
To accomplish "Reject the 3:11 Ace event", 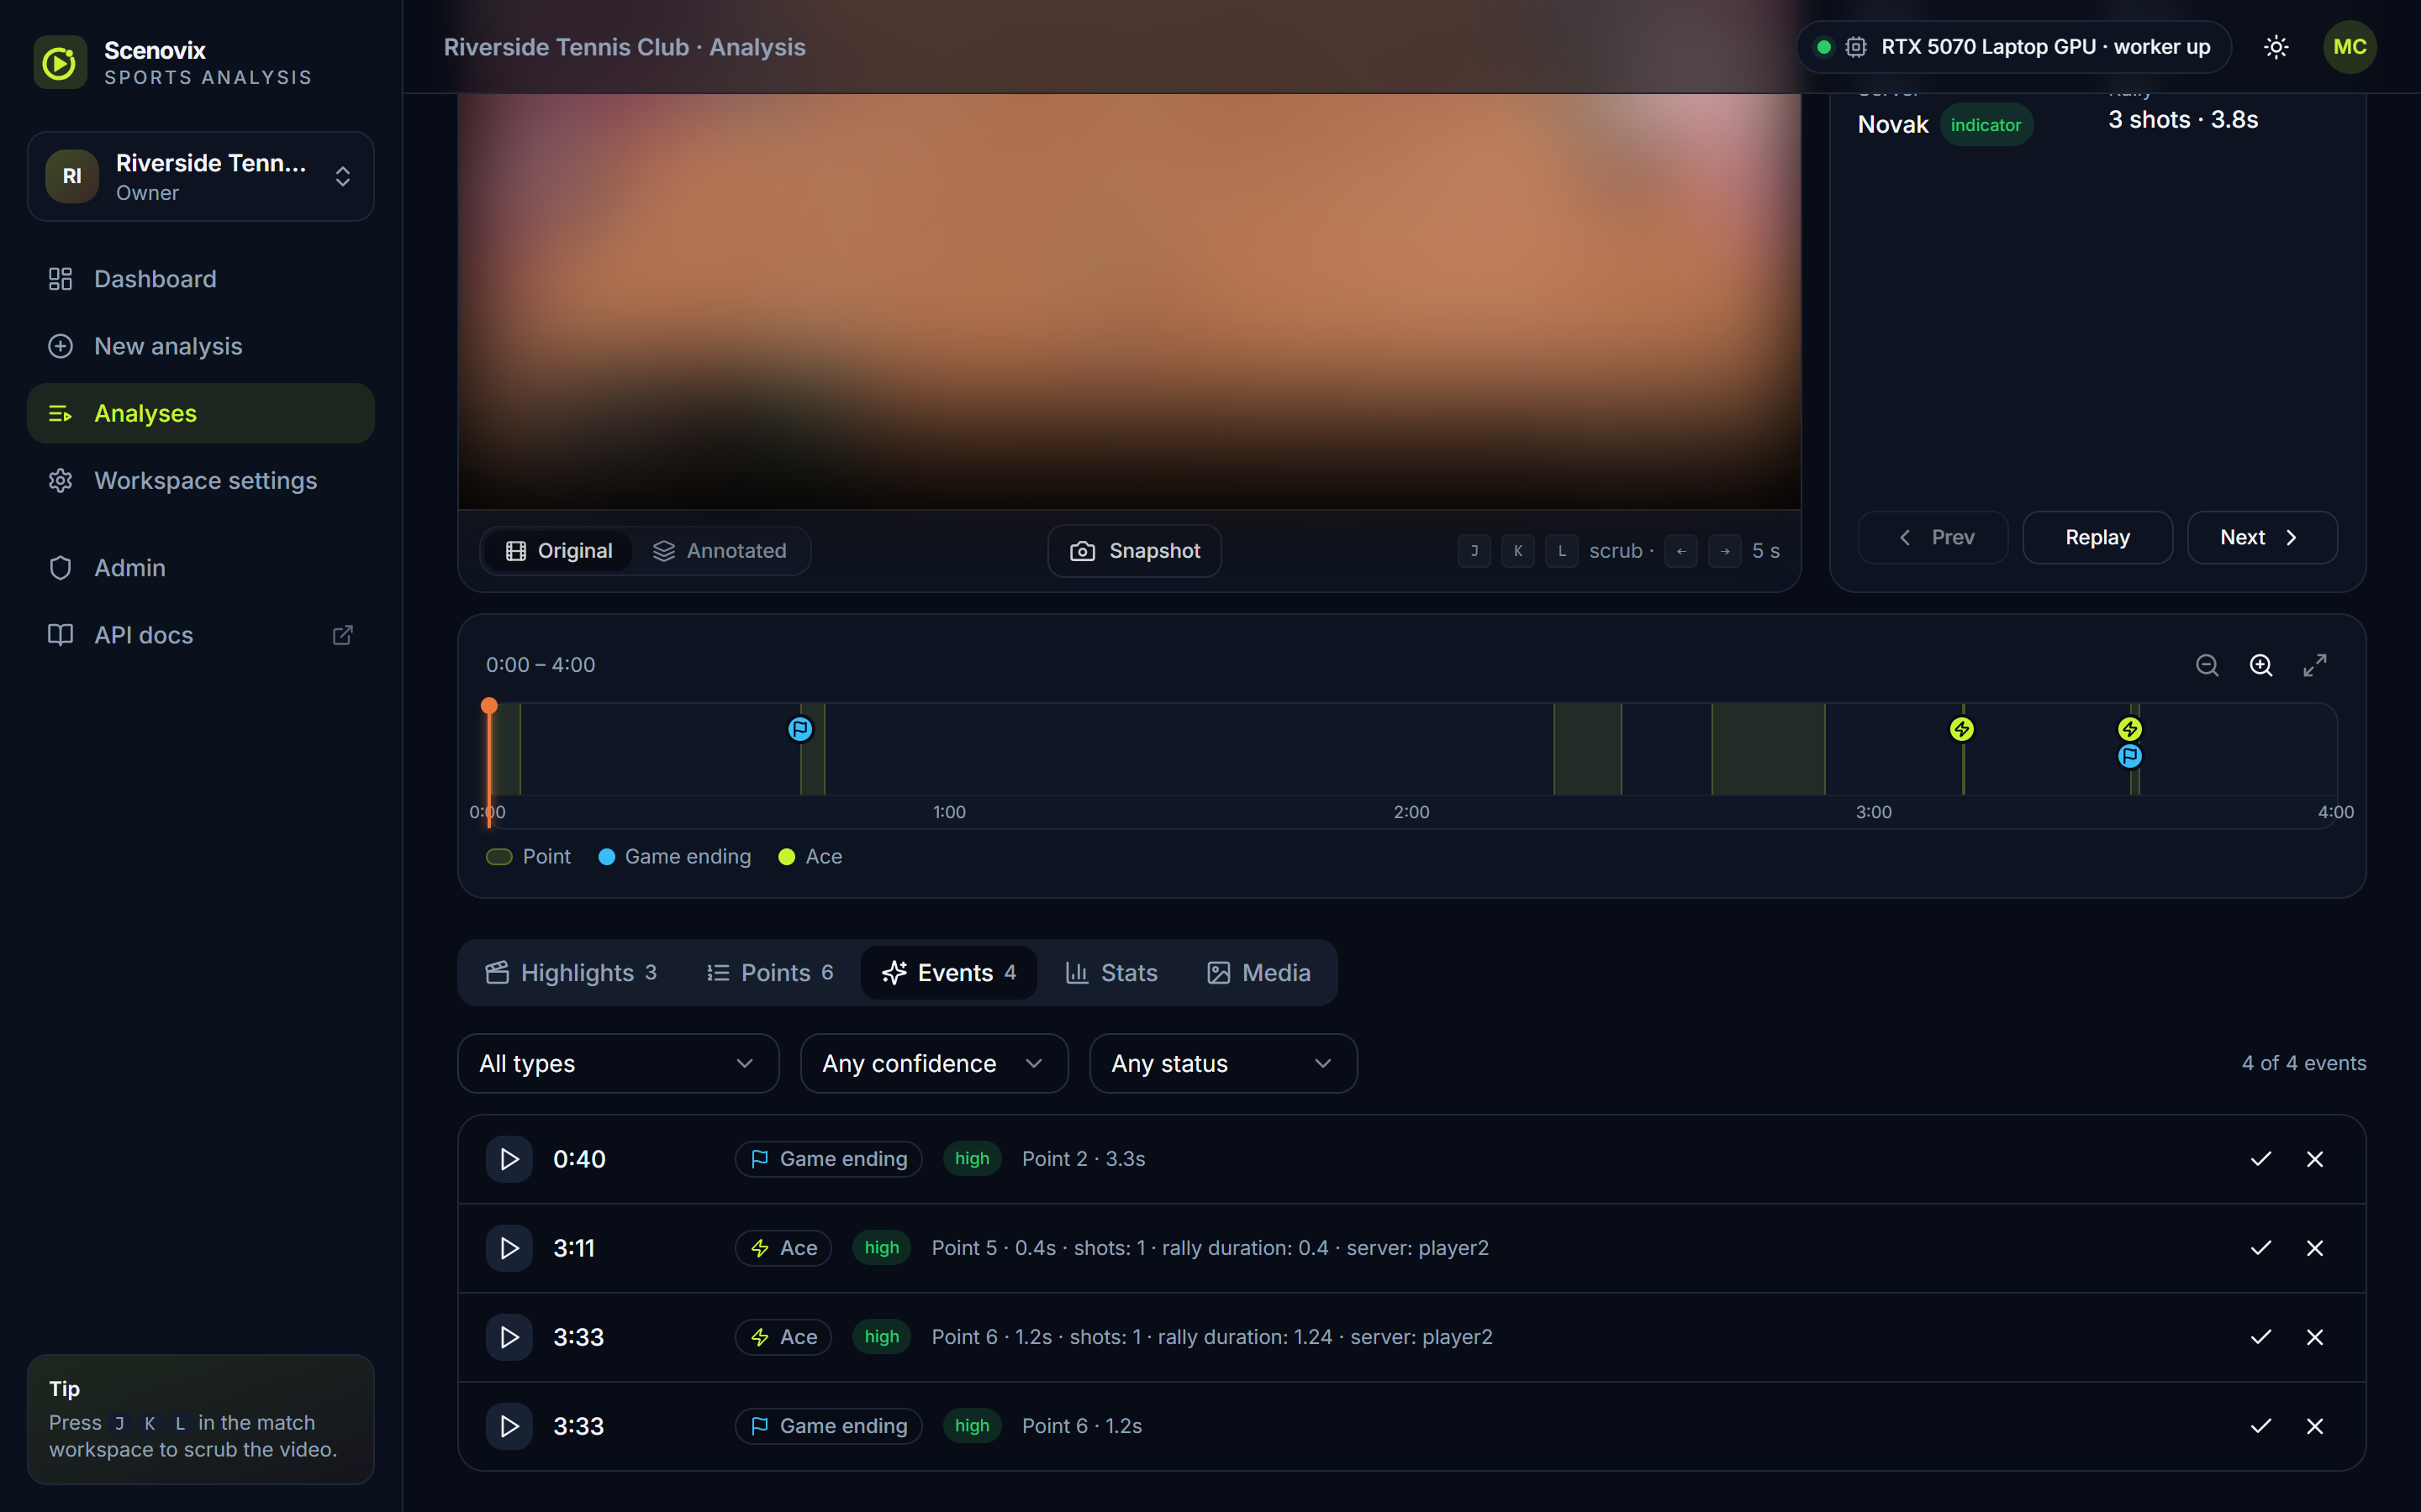I will [2315, 1248].
